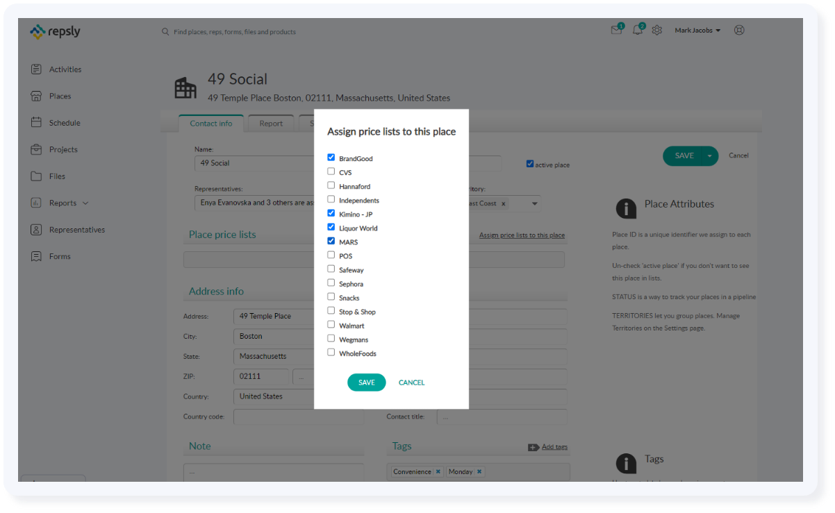Click SAVE in the price lists dialog

coord(366,382)
